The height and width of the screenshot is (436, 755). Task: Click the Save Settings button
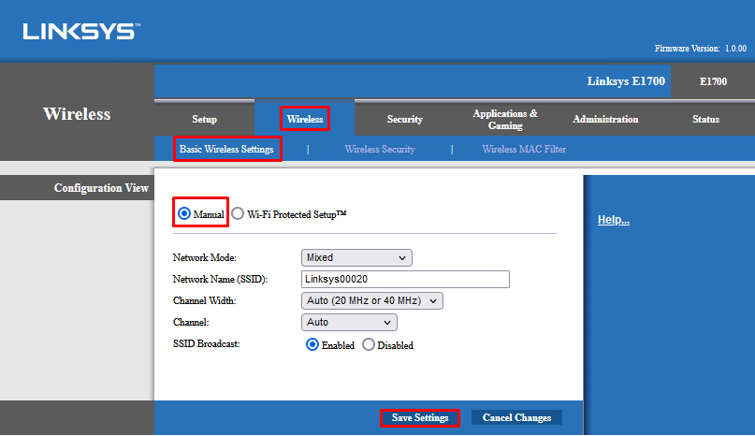420,417
